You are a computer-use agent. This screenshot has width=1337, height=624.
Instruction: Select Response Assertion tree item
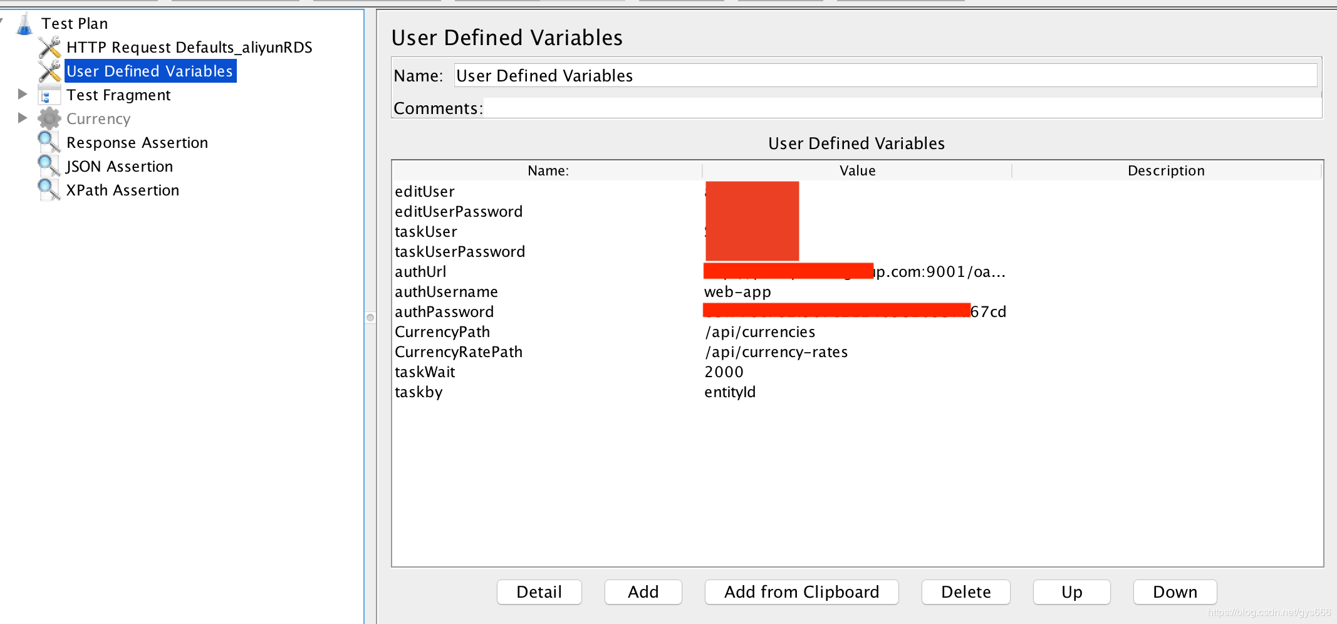click(x=137, y=143)
